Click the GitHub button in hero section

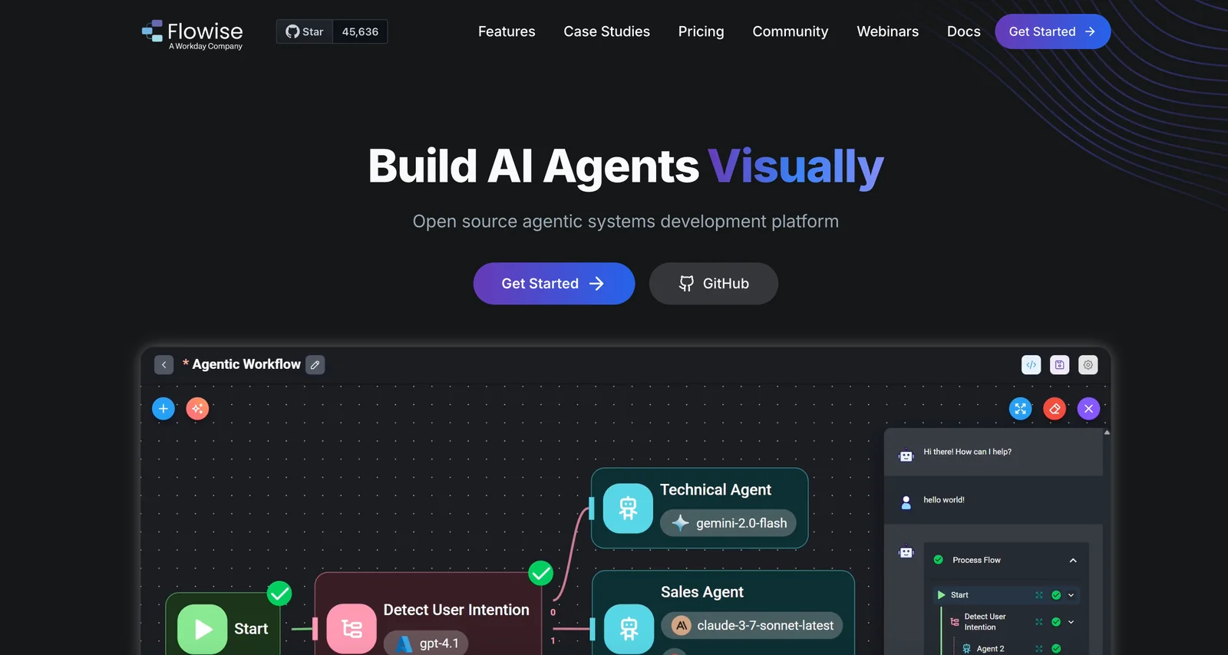tap(713, 284)
